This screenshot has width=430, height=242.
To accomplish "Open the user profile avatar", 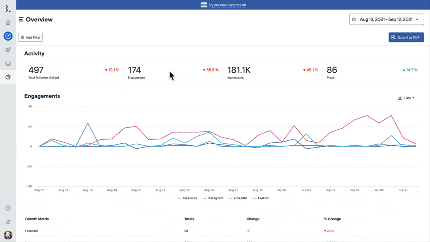I will point(8,235).
